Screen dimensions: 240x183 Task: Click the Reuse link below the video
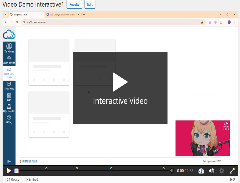coord(13,180)
